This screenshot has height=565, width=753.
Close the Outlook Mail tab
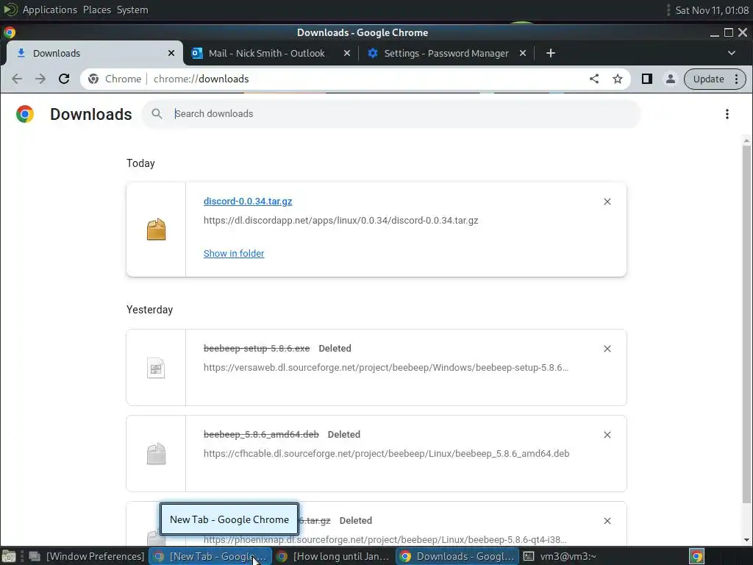pos(347,53)
